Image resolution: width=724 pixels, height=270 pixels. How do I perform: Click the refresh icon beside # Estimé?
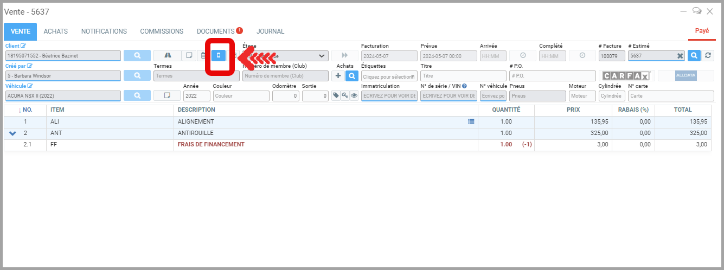click(x=708, y=55)
